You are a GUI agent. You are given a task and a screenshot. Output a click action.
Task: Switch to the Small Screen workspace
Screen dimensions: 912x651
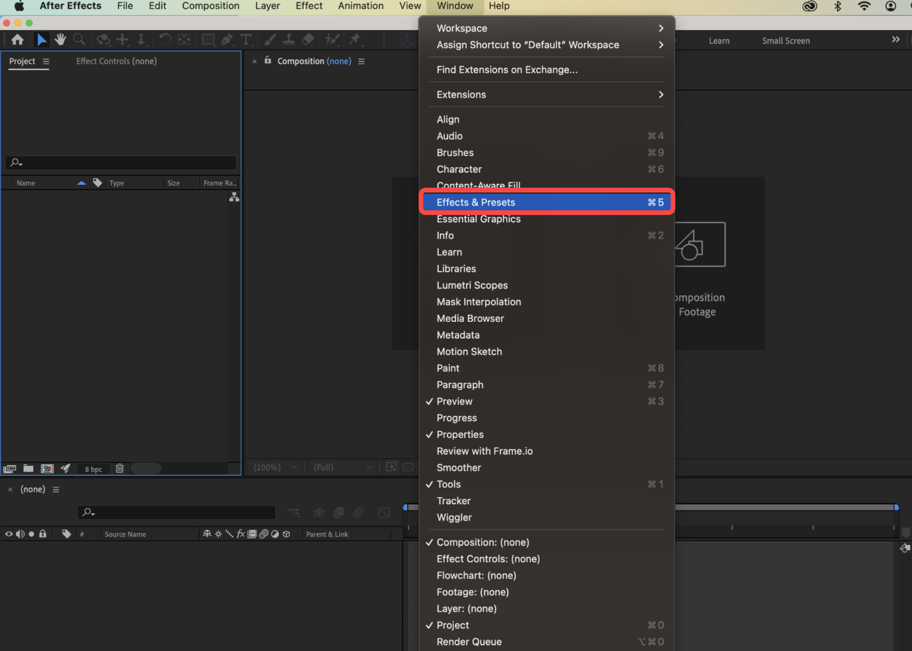[x=786, y=40]
